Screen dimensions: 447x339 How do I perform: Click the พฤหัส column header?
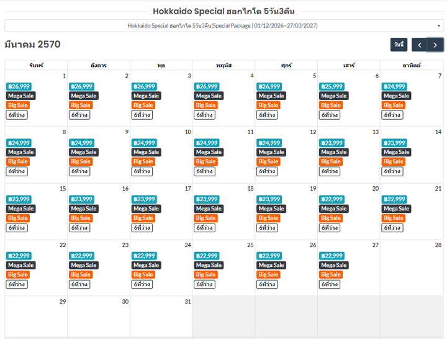click(223, 65)
